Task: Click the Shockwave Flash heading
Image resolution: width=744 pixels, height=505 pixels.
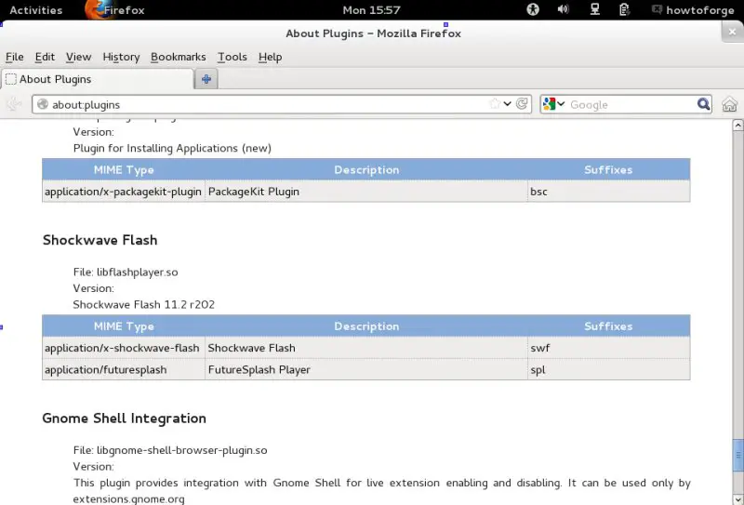Action: (100, 240)
